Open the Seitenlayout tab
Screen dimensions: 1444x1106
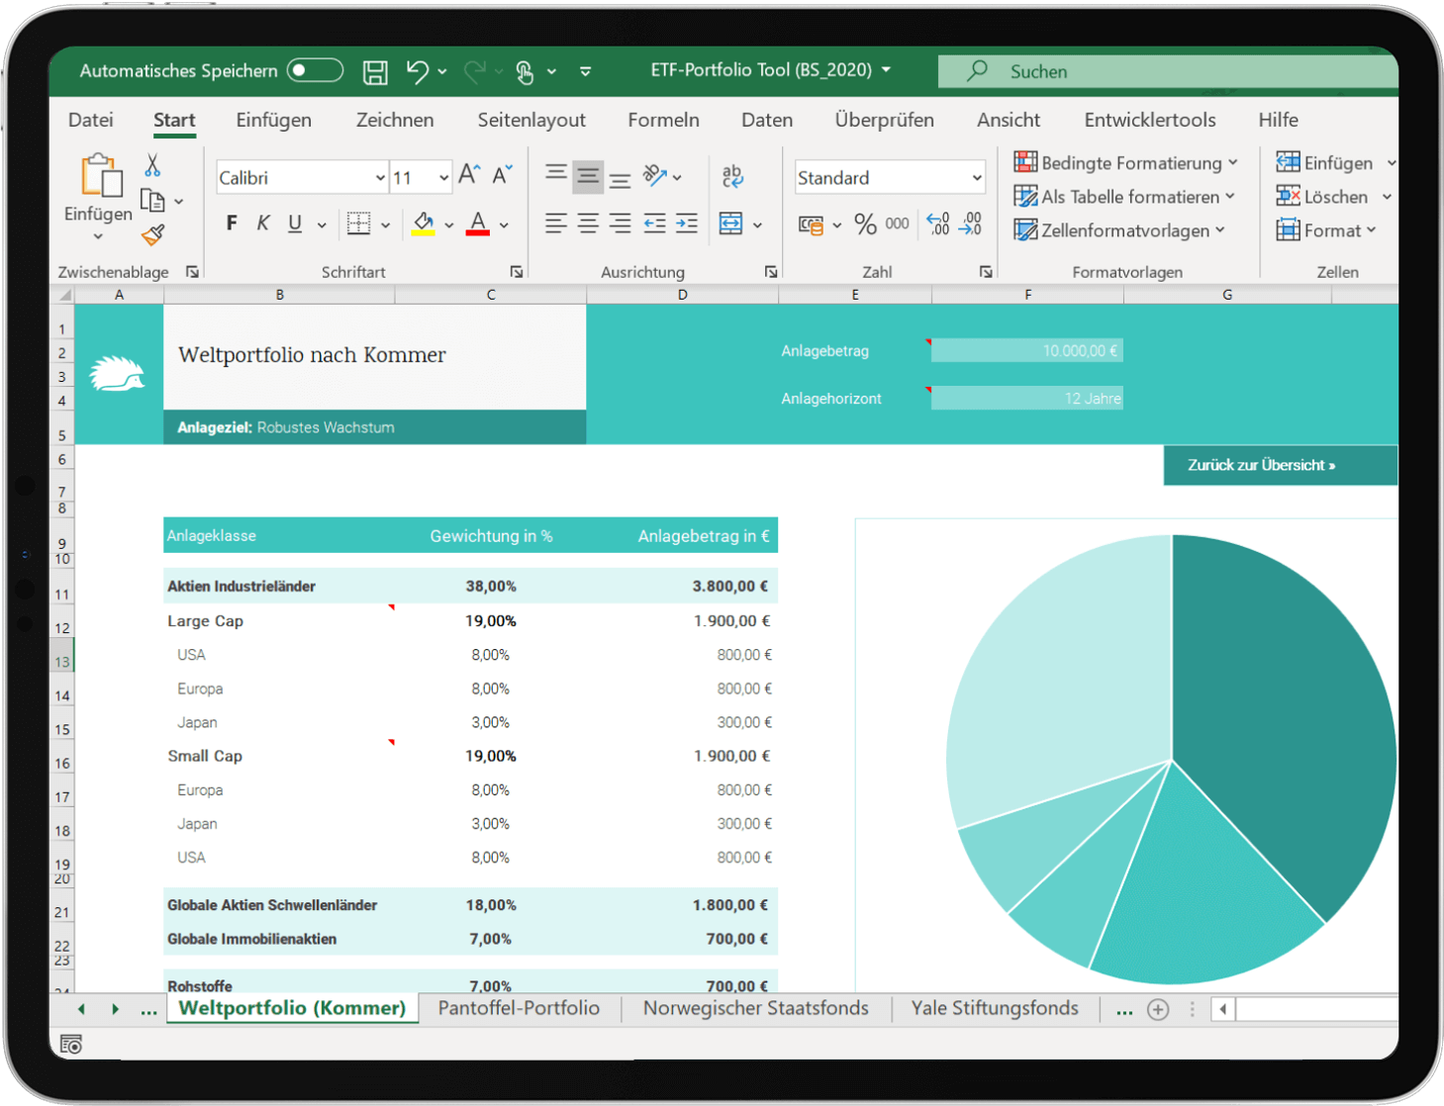coord(531,120)
